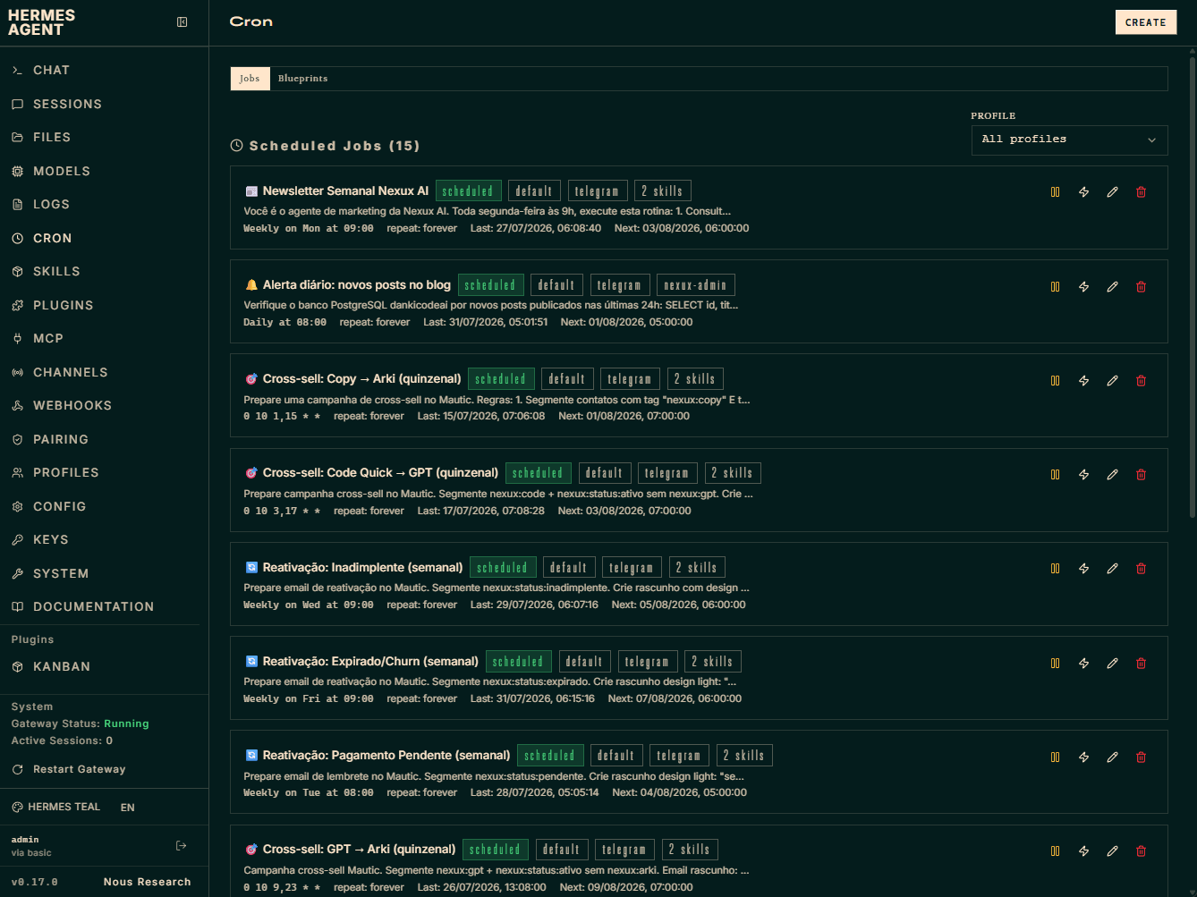The width and height of the screenshot is (1197, 897).
Task: Open the MCP page
Action: tap(104, 339)
